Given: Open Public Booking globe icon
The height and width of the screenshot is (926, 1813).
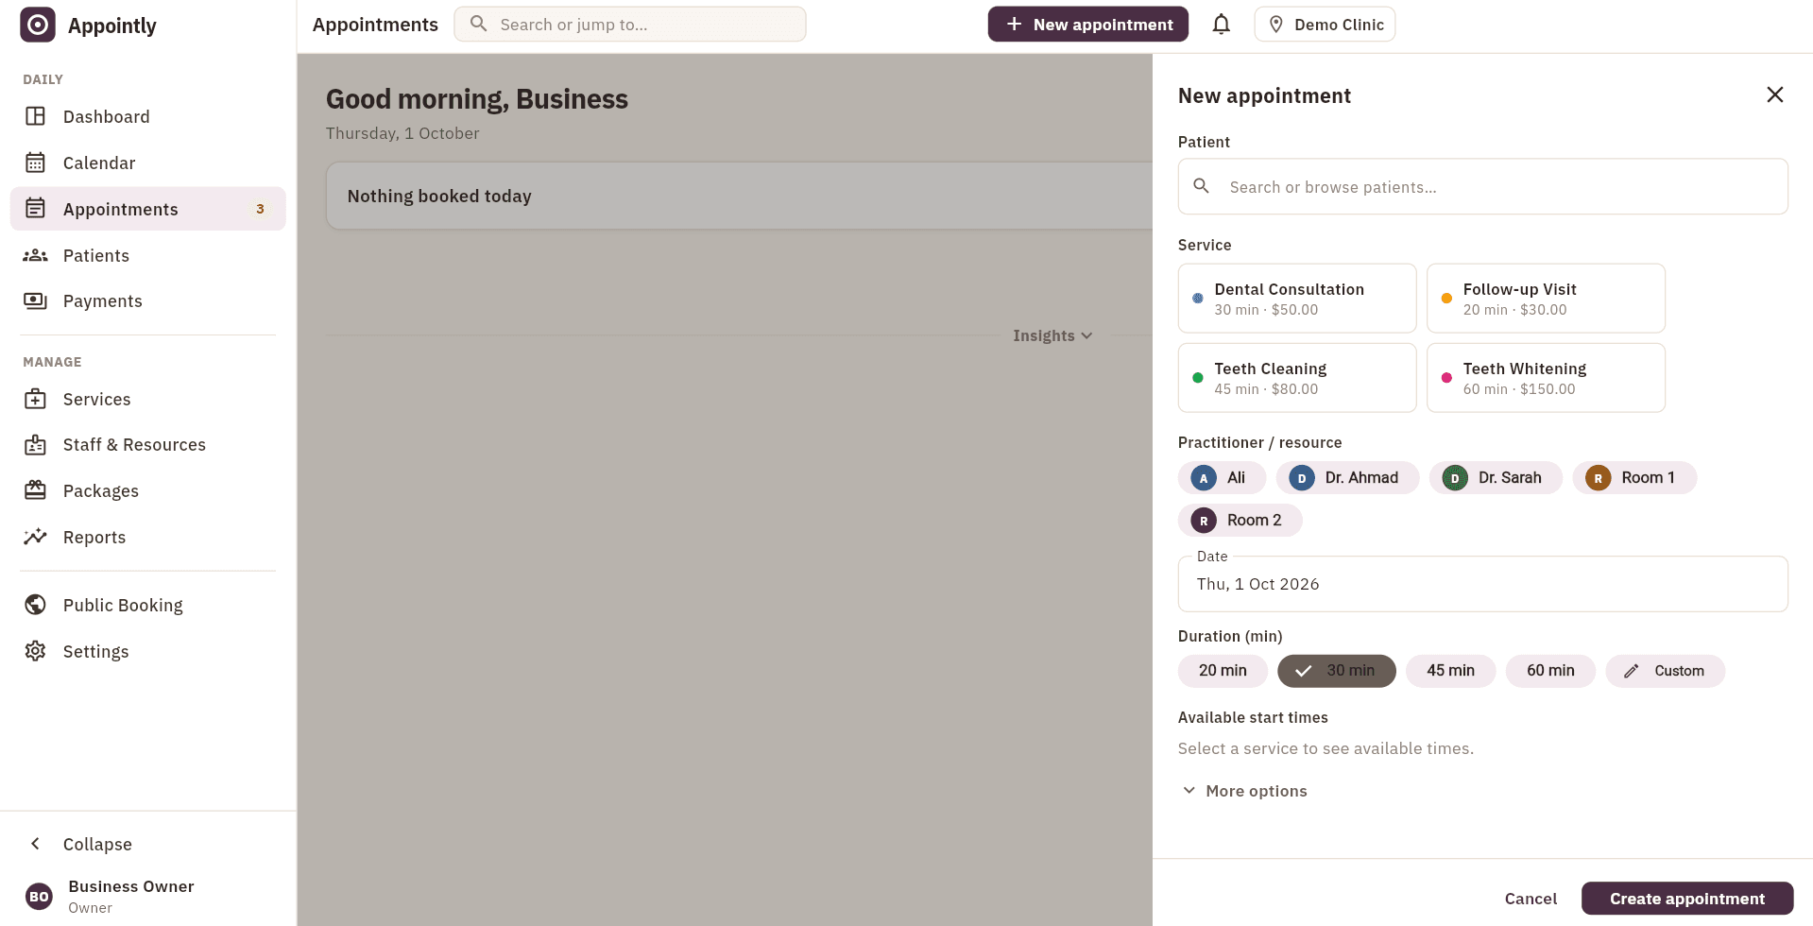Looking at the screenshot, I should coord(35,605).
